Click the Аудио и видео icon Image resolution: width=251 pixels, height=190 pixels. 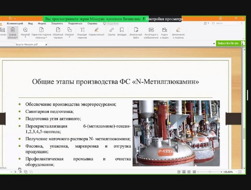pyautogui.click(x=164, y=30)
